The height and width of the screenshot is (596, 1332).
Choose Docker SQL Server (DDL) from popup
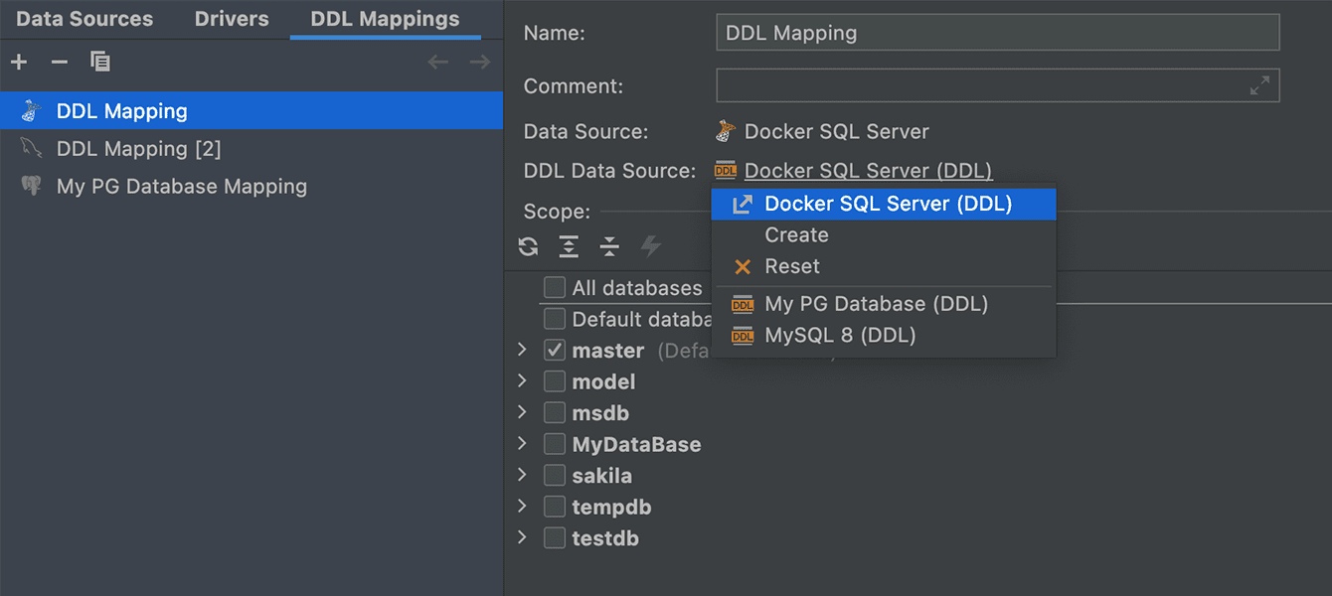click(884, 204)
